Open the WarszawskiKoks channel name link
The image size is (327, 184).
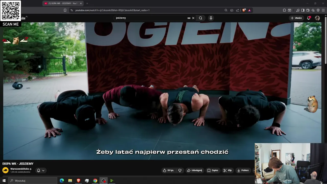pyautogui.click(x=20, y=169)
